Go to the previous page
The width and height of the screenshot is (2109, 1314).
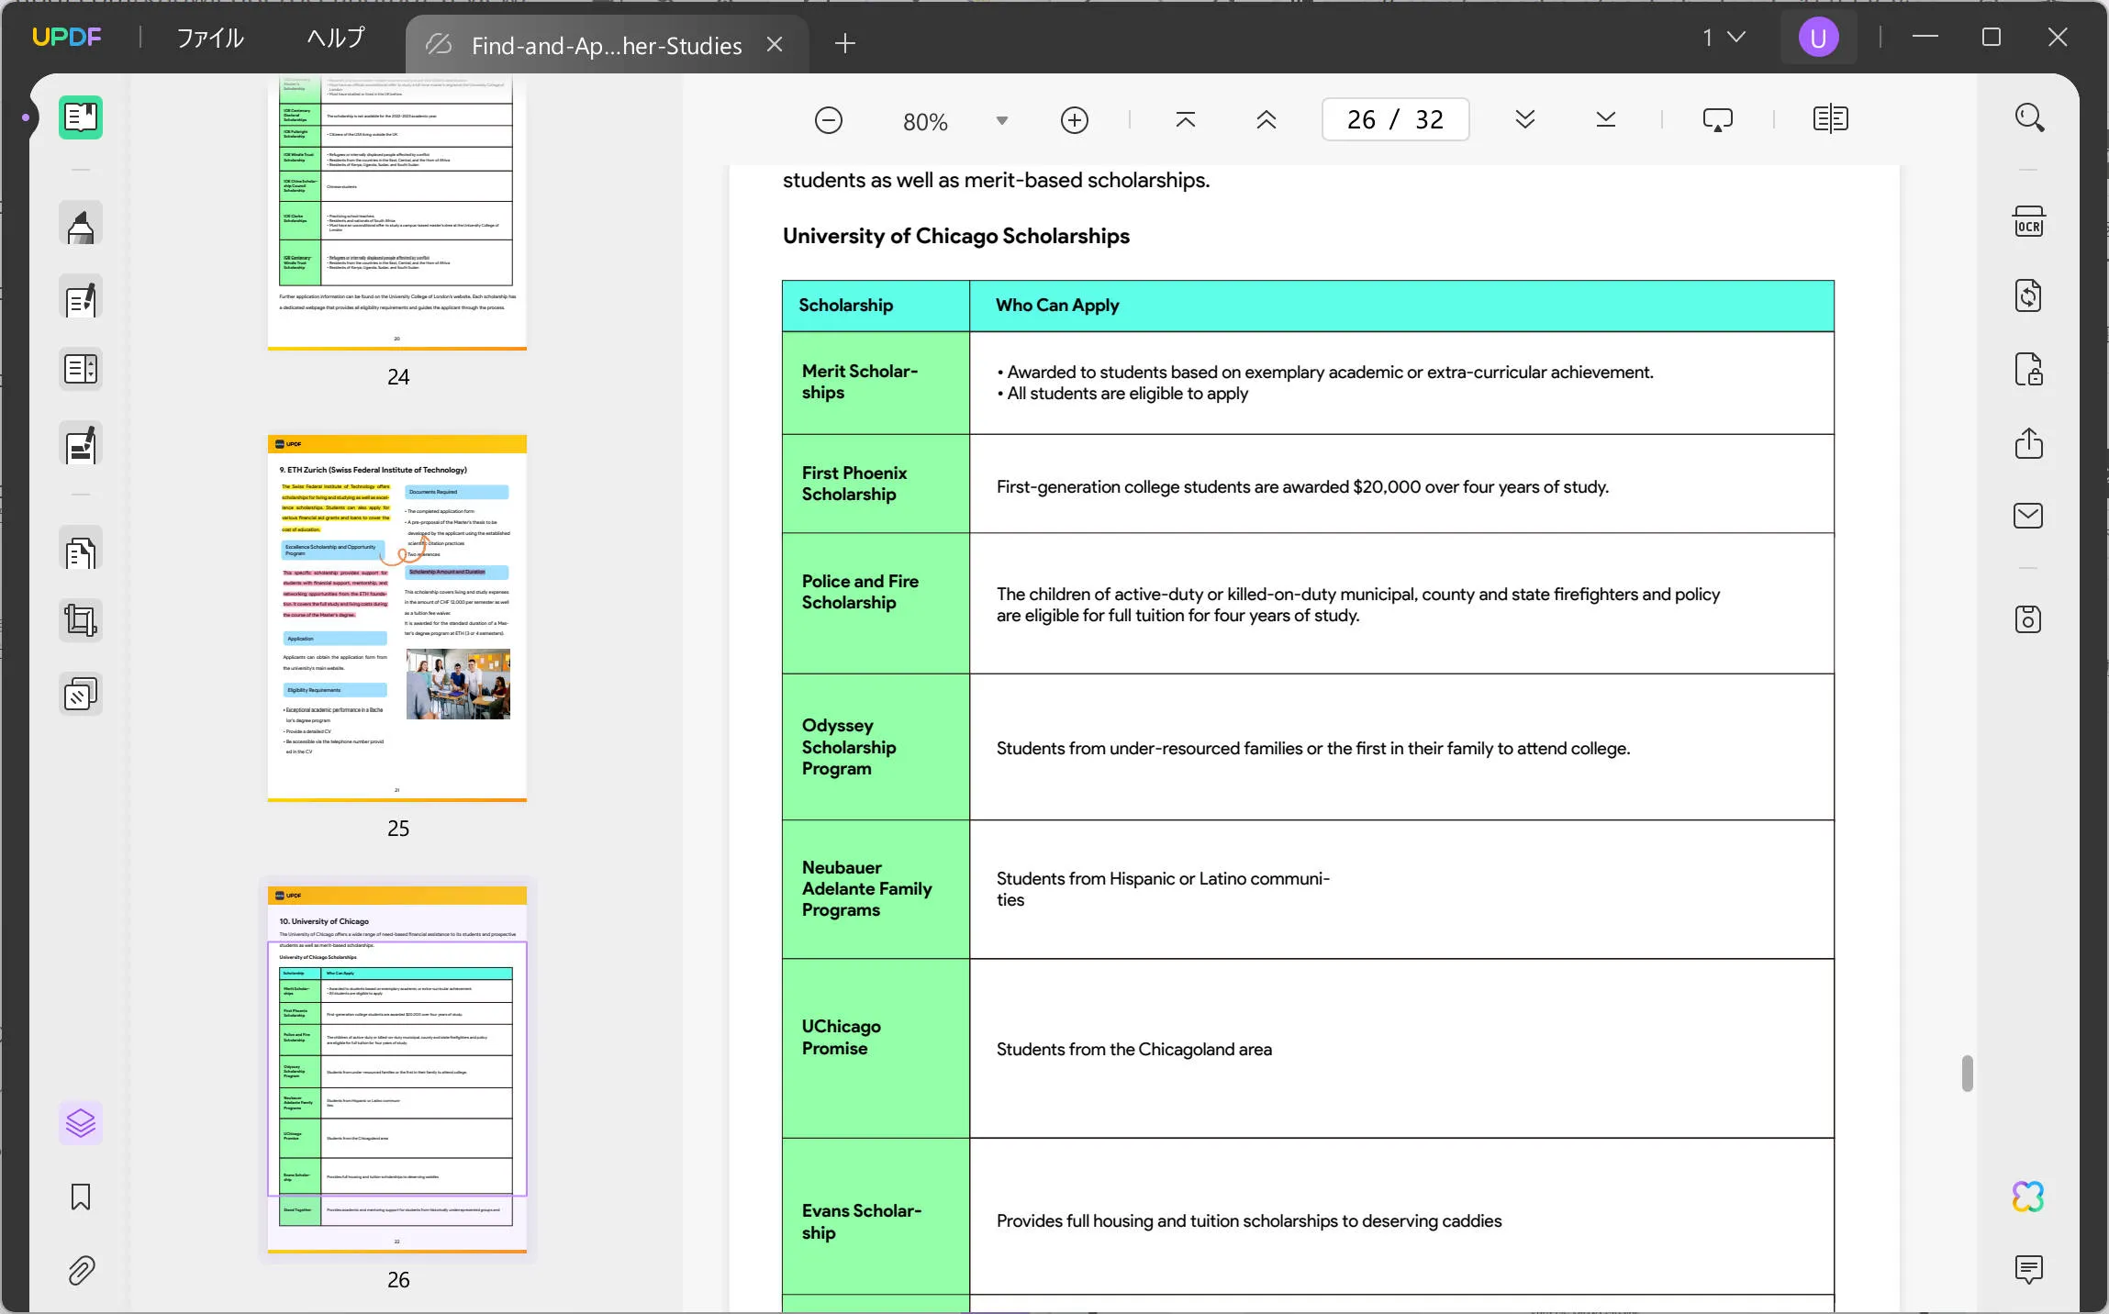pyautogui.click(x=1266, y=119)
